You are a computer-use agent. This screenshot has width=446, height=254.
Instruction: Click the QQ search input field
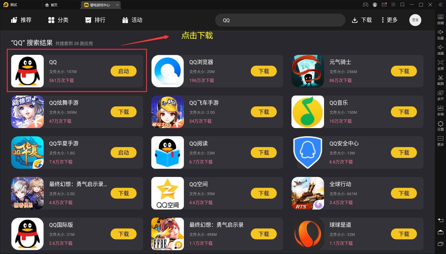280,20
